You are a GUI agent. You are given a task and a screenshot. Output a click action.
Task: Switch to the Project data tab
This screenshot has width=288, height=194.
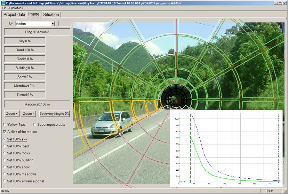pyautogui.click(x=14, y=15)
